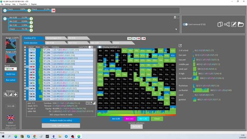Screen dimensions: 247x139
Task: Click the Build tree button
Action: tap(11, 74)
